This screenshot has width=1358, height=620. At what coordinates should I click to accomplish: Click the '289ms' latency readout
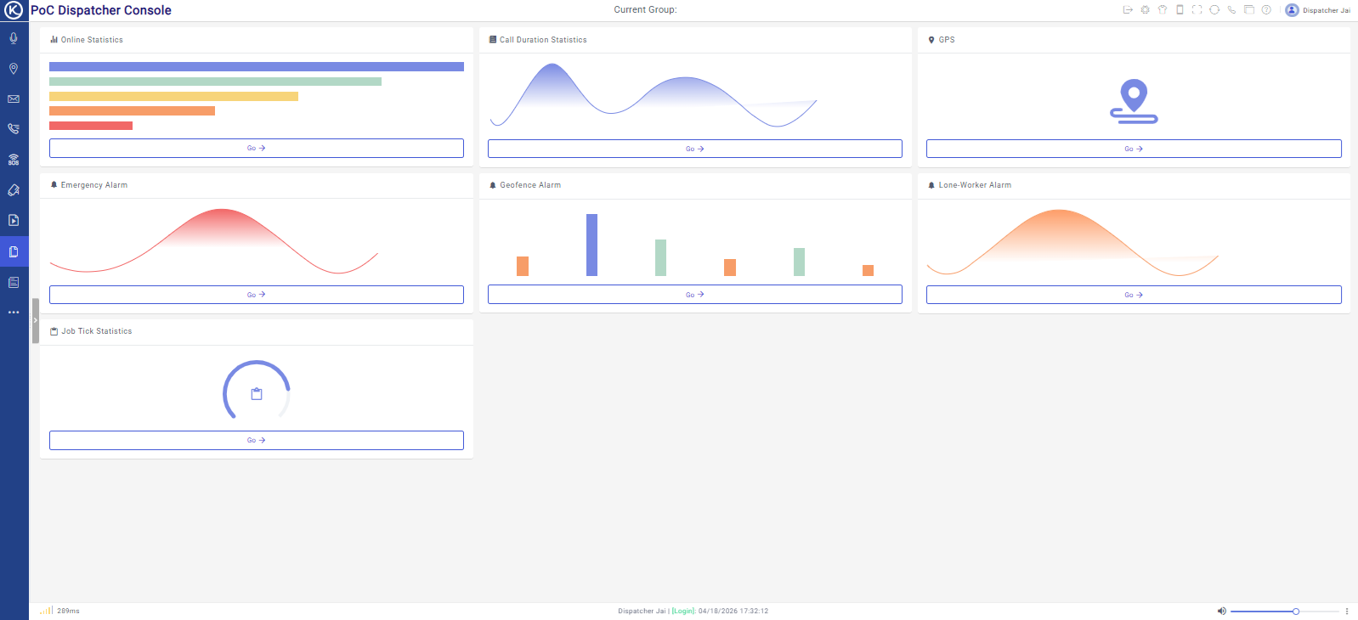[x=68, y=611]
